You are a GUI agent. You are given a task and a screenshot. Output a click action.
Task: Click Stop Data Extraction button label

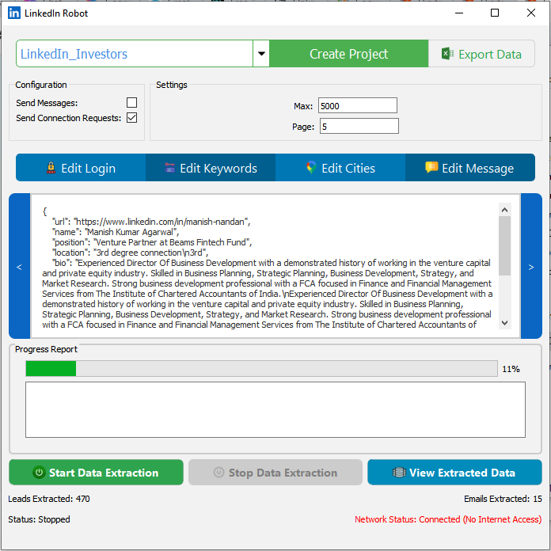point(283,473)
